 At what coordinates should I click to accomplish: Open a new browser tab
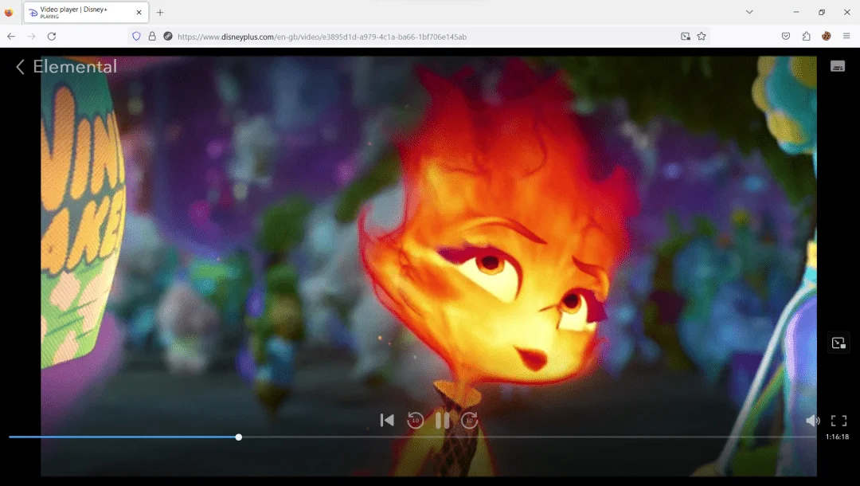160,12
